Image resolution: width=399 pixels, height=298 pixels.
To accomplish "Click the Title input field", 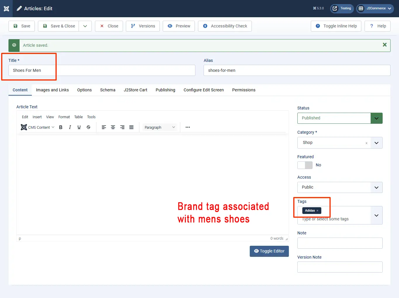I will tap(102, 70).
